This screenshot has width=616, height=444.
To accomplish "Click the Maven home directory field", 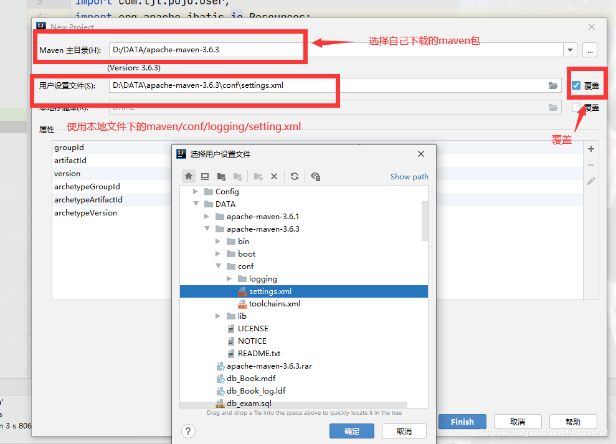I will [x=336, y=50].
